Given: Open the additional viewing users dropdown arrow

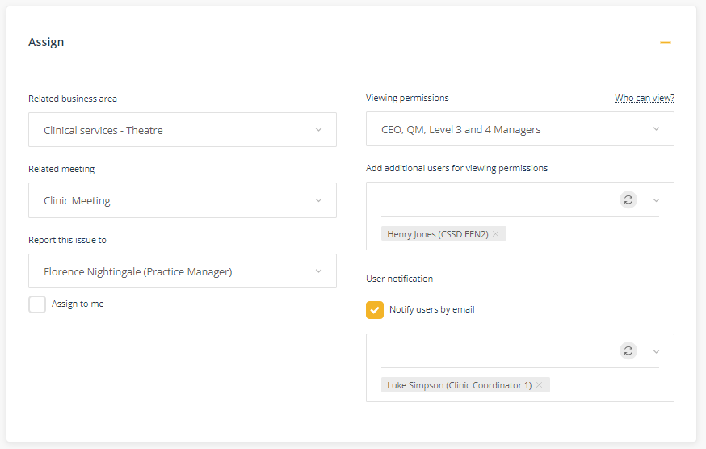Looking at the screenshot, I should pos(656,200).
